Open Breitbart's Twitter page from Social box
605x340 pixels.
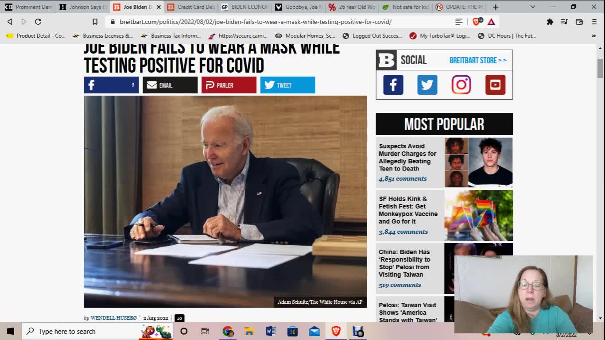coord(427,85)
